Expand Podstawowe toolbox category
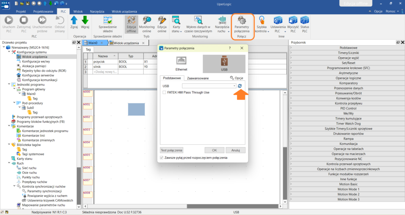This screenshot has height=215, width=405. (346, 48)
